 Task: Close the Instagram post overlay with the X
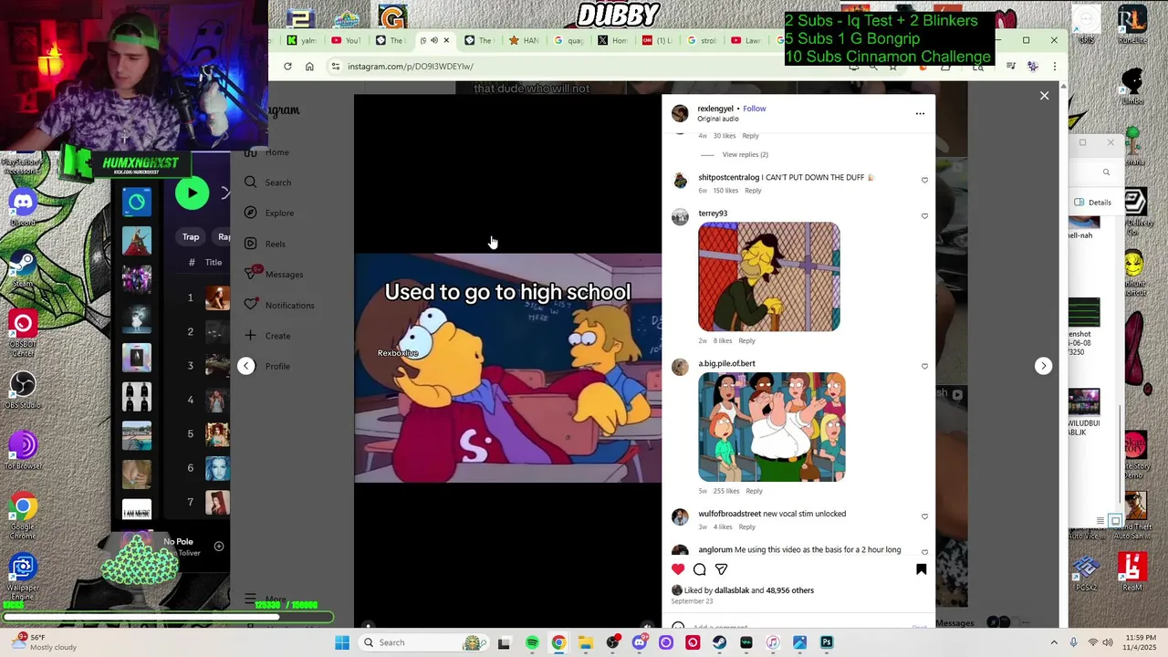tap(1044, 96)
